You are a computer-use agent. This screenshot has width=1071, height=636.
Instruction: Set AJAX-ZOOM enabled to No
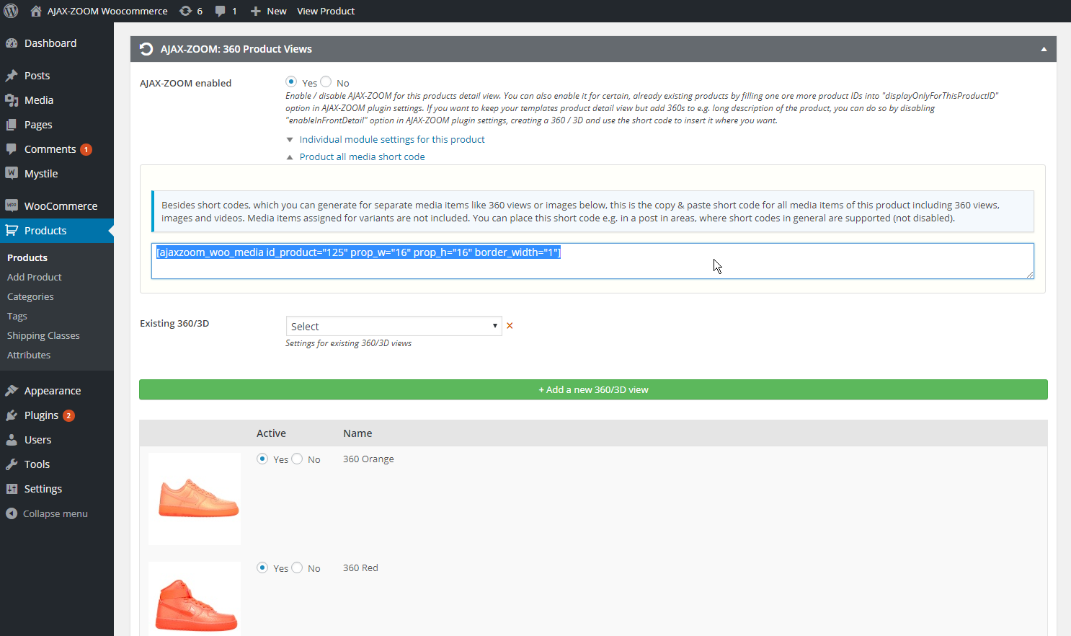(x=326, y=82)
